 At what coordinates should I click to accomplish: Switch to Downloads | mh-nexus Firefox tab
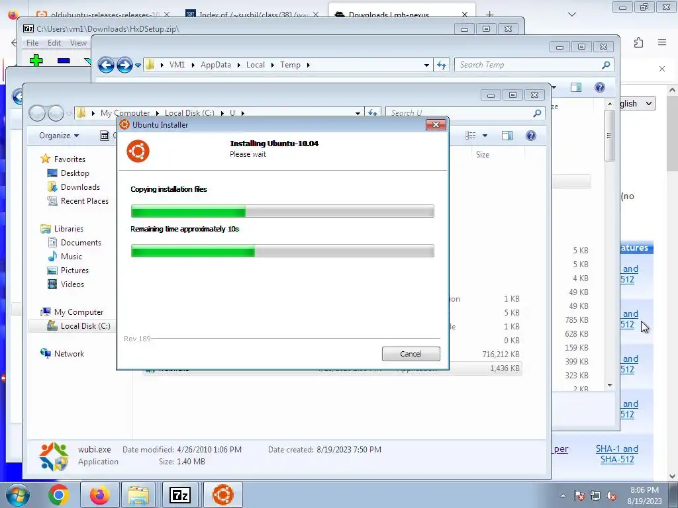click(x=402, y=13)
